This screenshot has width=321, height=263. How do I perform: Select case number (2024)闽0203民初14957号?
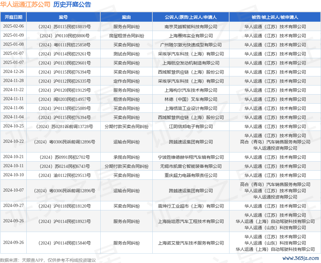tap(65, 99)
